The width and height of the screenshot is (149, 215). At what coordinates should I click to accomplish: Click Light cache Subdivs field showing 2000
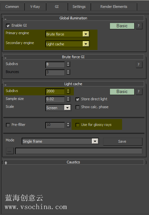tap(55, 91)
